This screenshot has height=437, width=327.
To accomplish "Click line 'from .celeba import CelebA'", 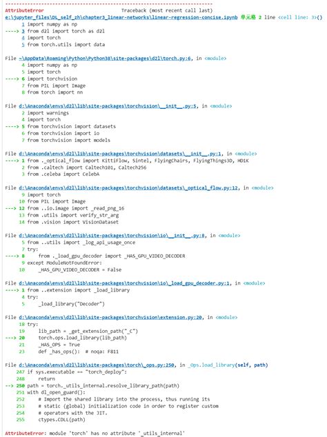I will click(x=63, y=174).
